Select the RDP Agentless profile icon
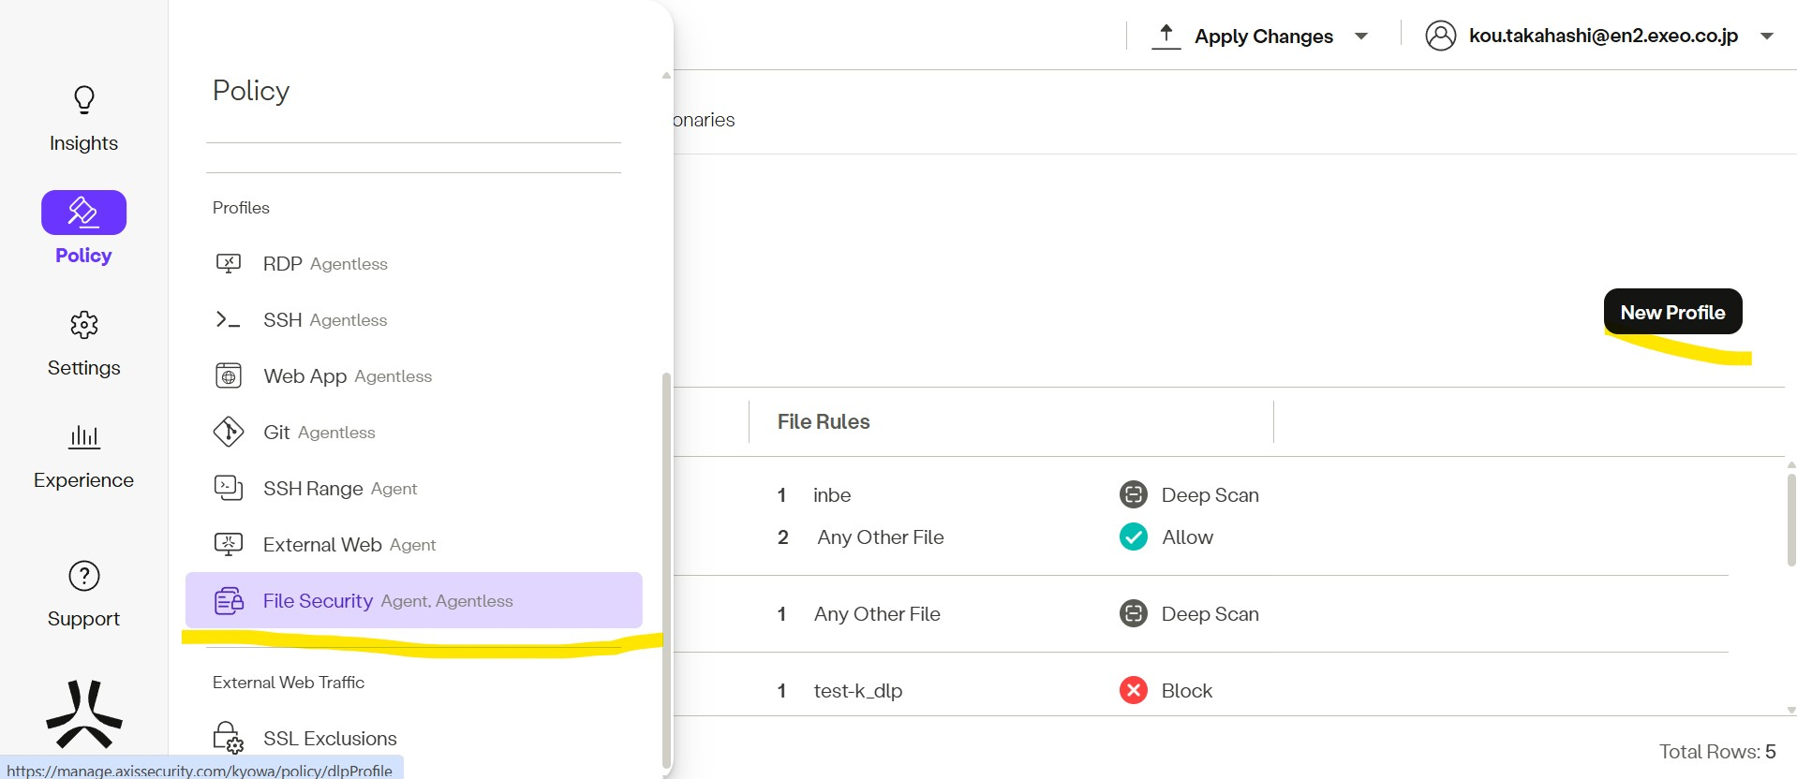Viewport: 1797px width, 779px height. click(229, 264)
